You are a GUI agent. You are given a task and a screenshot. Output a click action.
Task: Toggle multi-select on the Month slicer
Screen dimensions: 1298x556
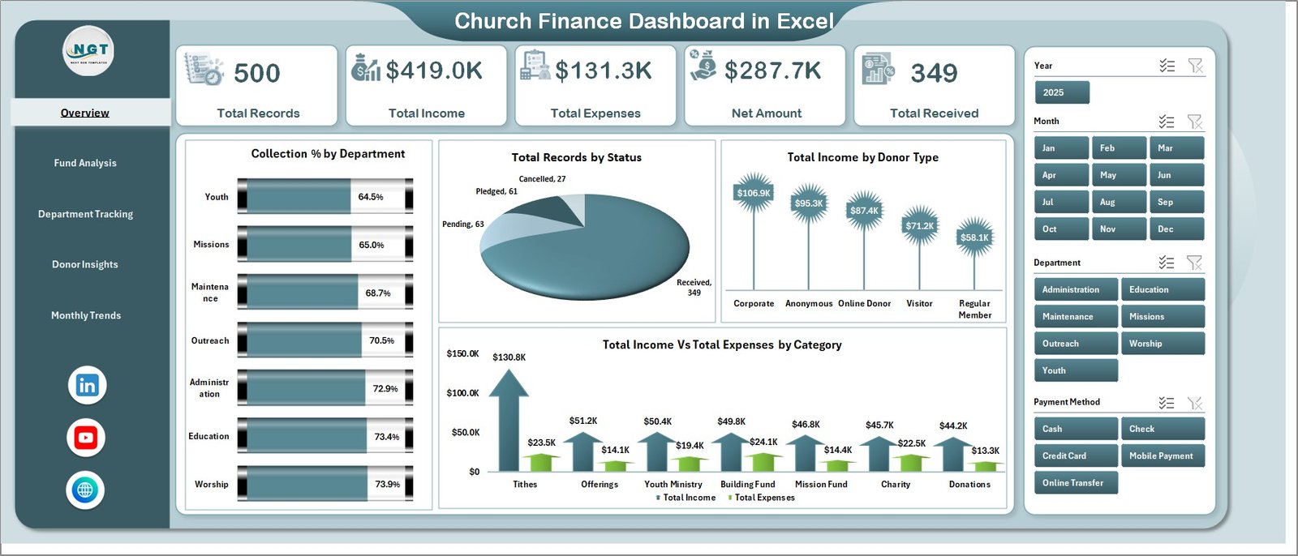coord(1167,122)
